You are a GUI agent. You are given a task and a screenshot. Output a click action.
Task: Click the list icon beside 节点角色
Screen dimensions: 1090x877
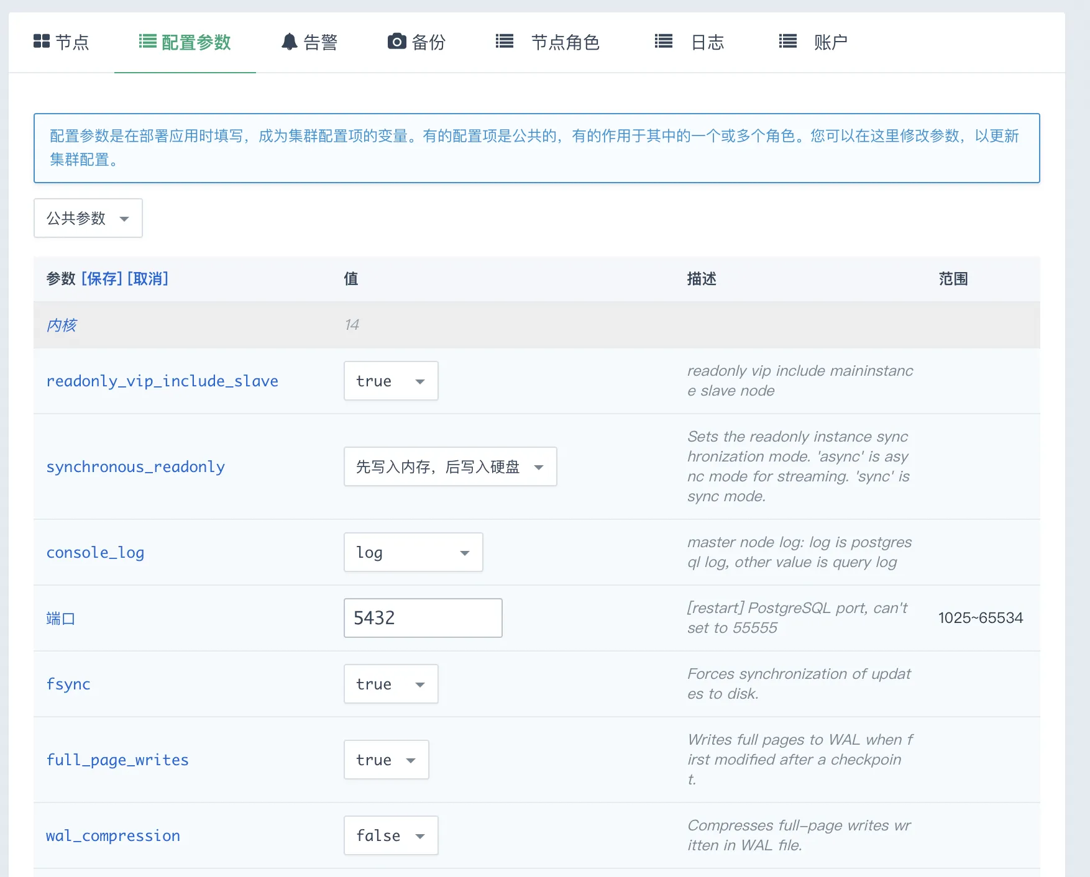[505, 42]
